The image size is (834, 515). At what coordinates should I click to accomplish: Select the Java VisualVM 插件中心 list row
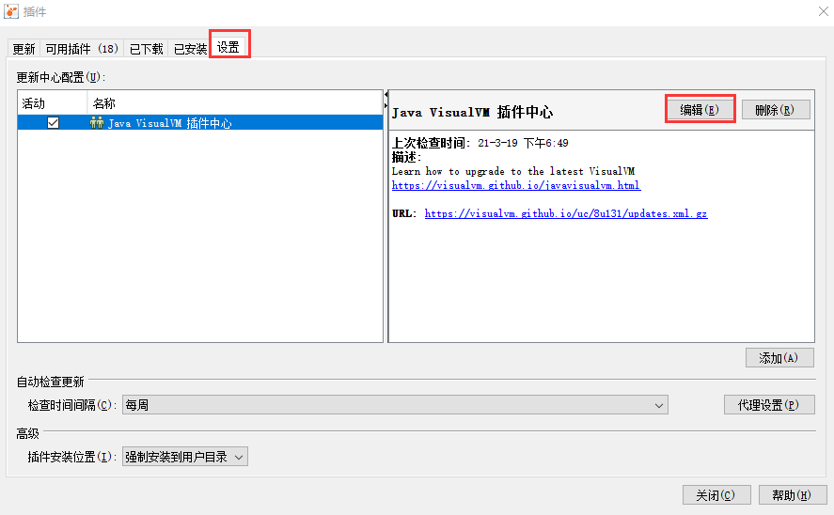(x=200, y=123)
